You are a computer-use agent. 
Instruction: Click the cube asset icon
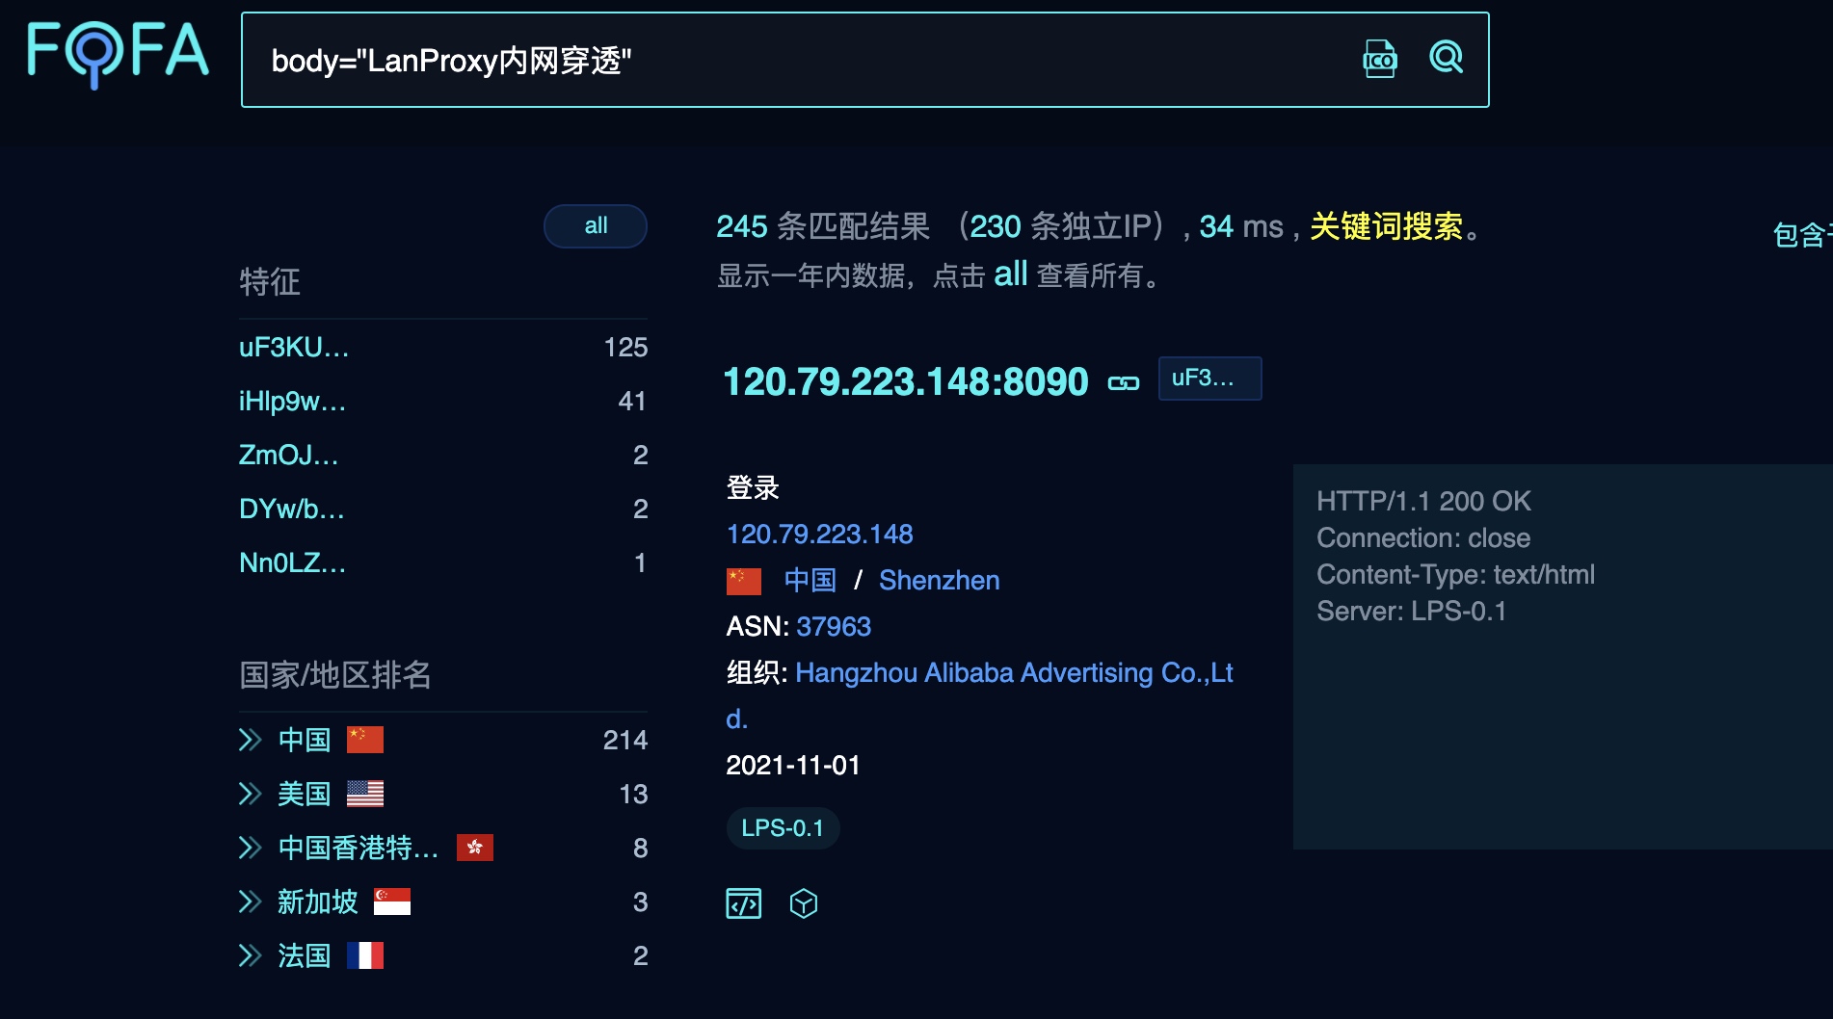pyautogui.click(x=803, y=903)
